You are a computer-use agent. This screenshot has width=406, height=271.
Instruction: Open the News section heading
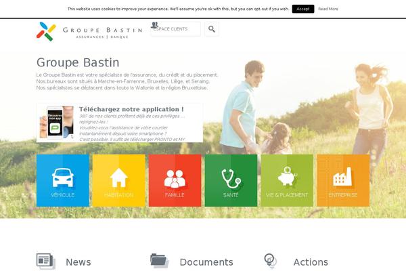point(78,262)
